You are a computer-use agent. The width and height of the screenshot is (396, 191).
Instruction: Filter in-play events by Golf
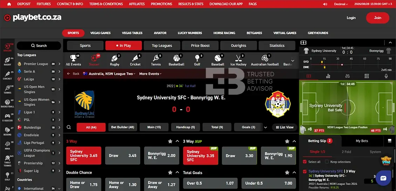[x=197, y=60]
